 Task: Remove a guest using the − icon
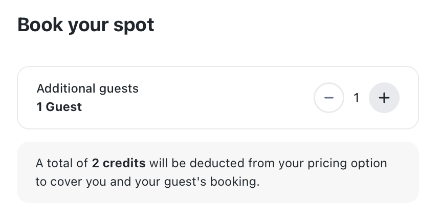(328, 98)
